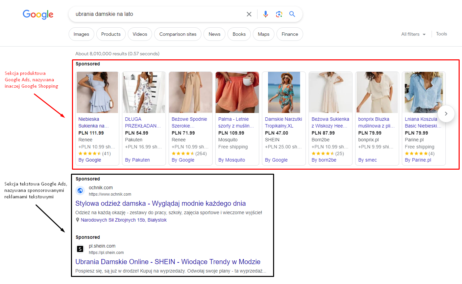Open DŁUGA PRZEKŁADAN... product link
Image resolution: width=462 pixels, height=284 pixels.
(x=143, y=122)
